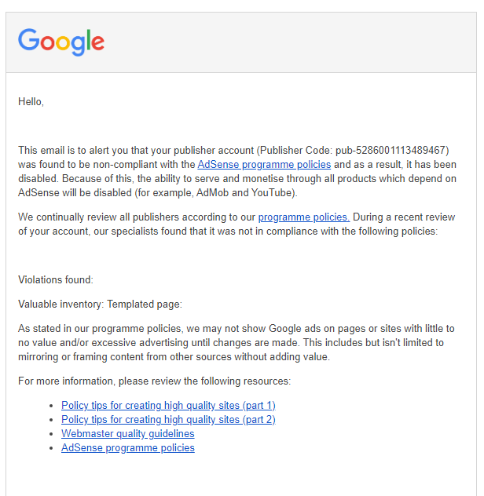Click "For more information" resources intro line

point(154,381)
